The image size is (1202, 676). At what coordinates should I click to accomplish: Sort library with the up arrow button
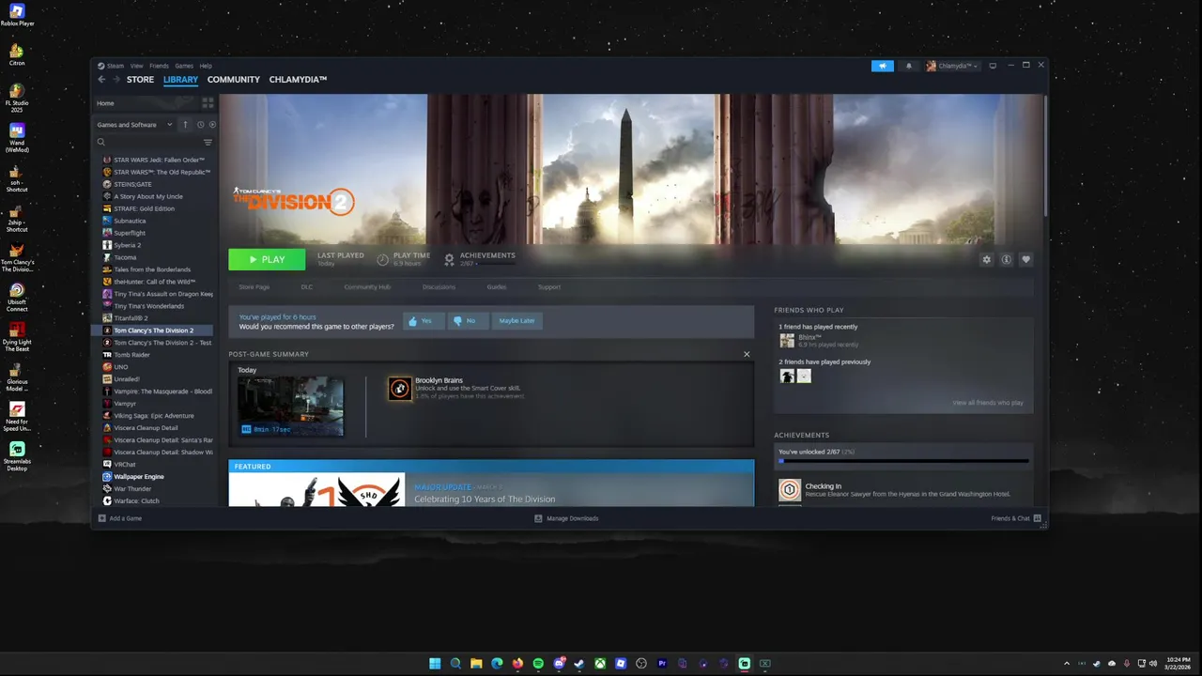coord(185,125)
